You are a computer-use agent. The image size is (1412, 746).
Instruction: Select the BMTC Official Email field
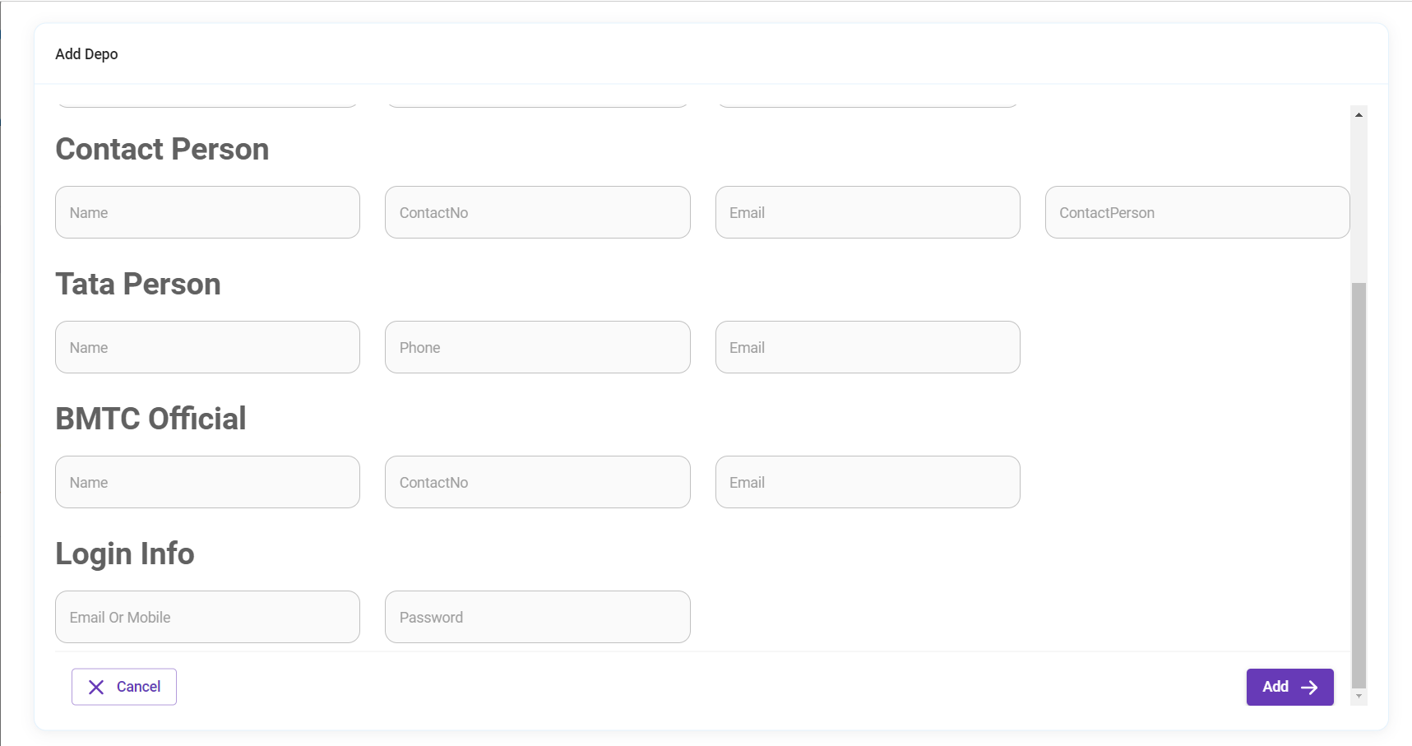868,483
